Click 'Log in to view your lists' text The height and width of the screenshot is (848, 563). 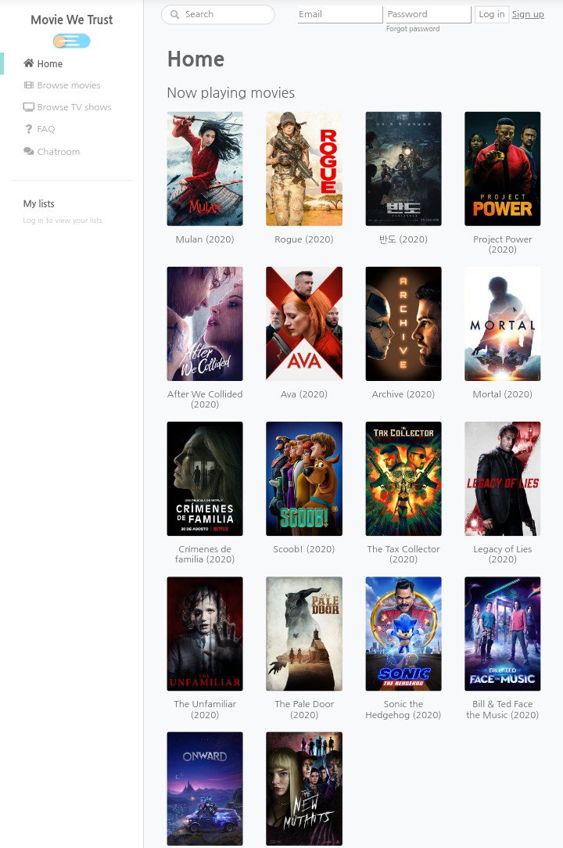click(63, 221)
